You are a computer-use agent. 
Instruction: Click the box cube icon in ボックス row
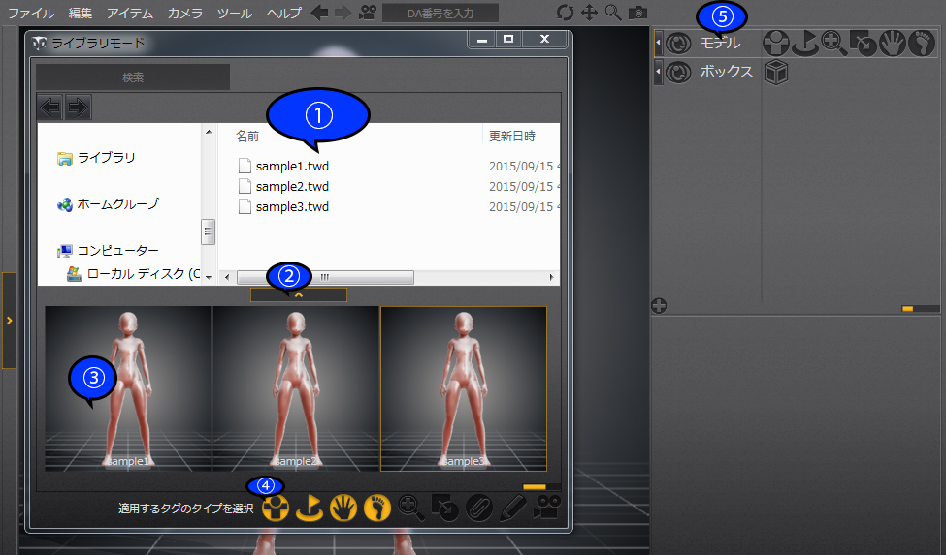775,72
